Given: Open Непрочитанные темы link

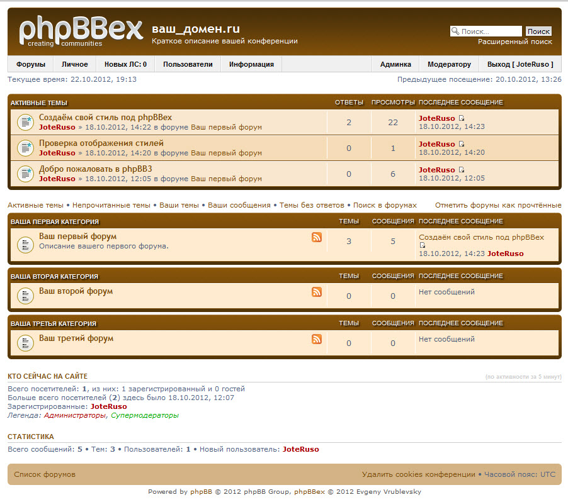Looking at the screenshot, I should [x=111, y=205].
